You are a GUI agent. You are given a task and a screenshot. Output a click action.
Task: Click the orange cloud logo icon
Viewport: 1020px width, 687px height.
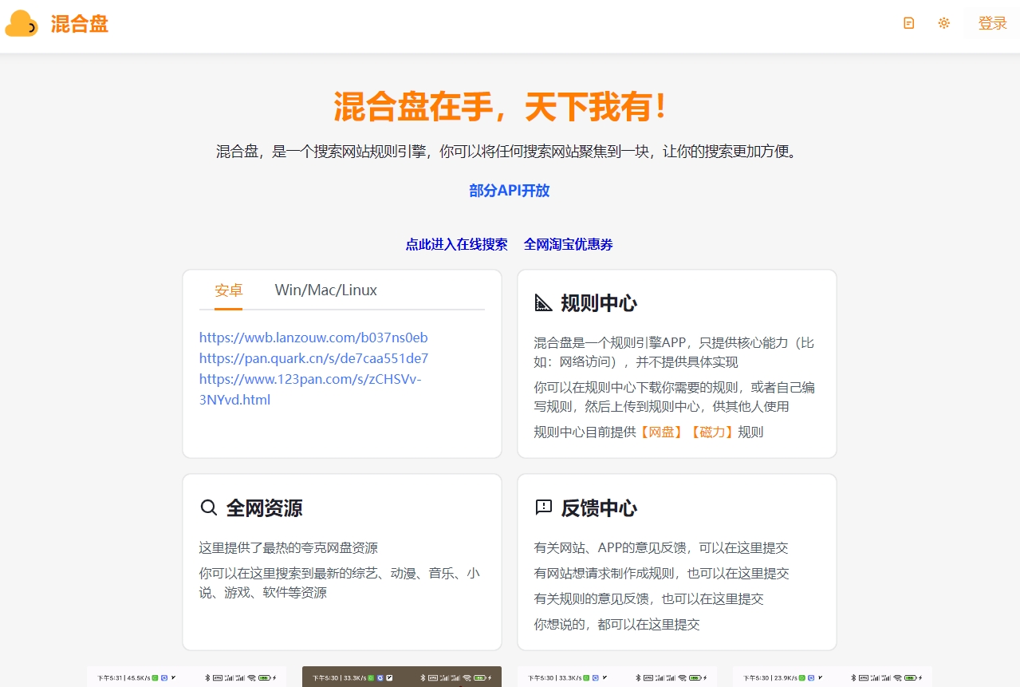tap(22, 24)
